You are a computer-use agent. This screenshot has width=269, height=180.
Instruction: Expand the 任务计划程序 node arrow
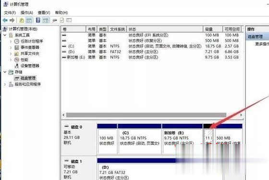tap(11, 41)
